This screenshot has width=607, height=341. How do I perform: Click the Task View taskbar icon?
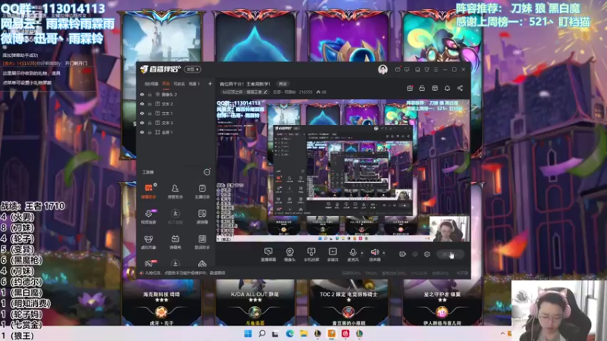point(275,333)
